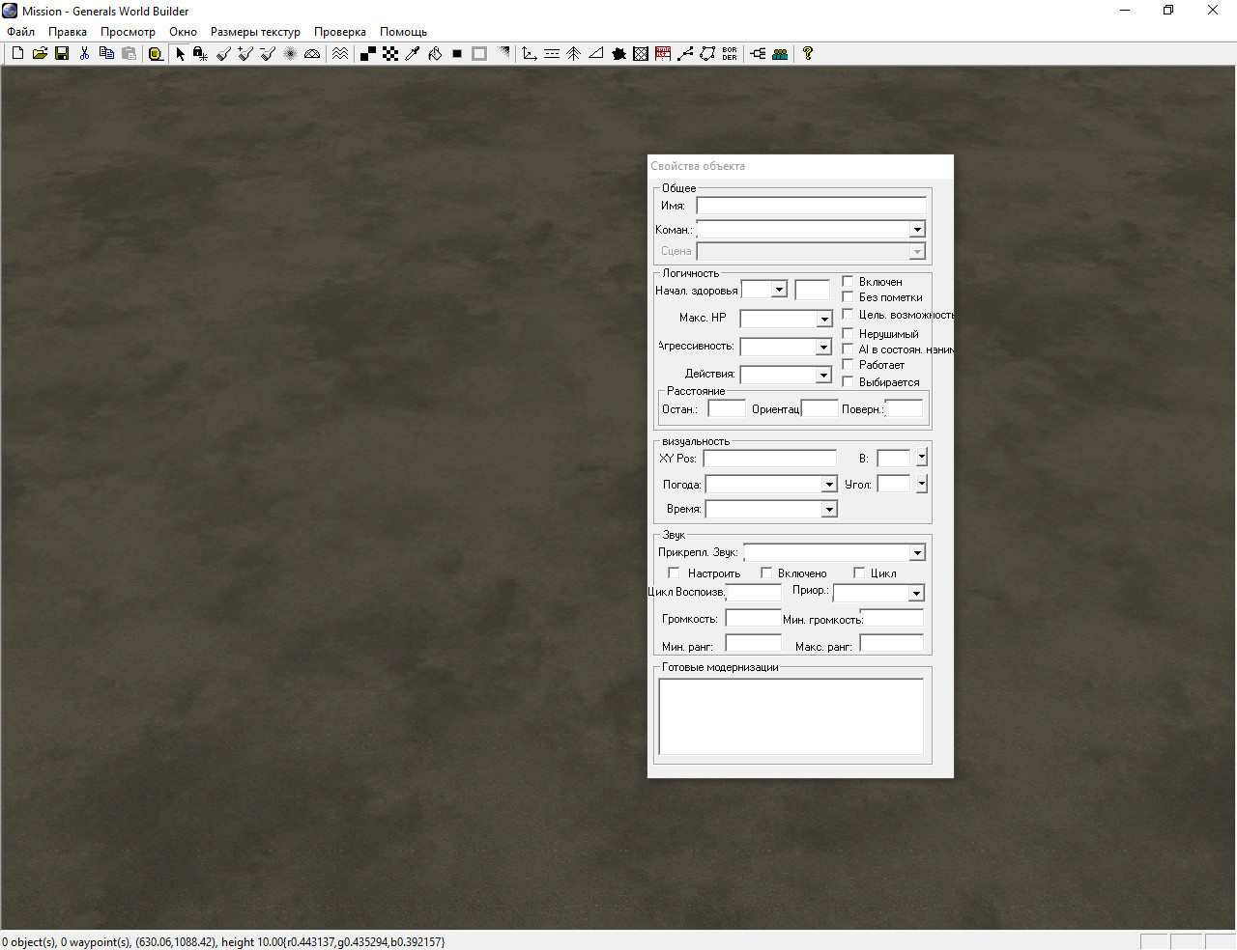Choose the red building-front tool
The height and width of the screenshot is (950, 1237).
point(663,54)
